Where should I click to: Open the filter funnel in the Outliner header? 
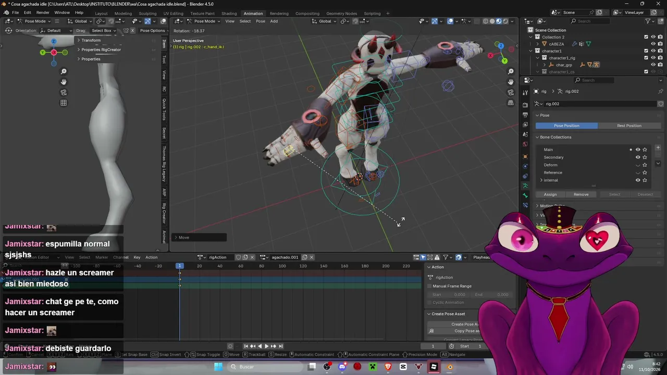648,21
